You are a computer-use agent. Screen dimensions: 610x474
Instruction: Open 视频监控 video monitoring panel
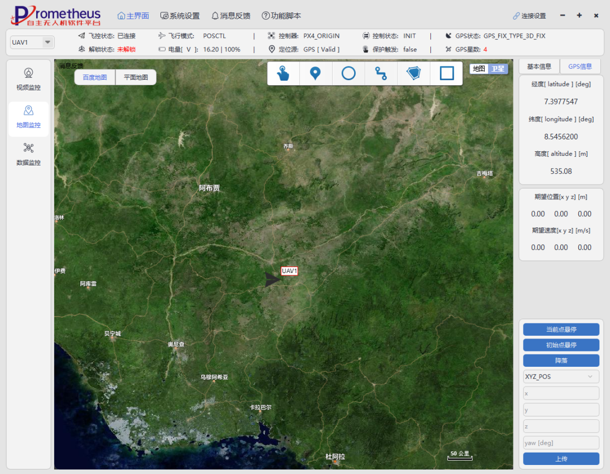(28, 80)
